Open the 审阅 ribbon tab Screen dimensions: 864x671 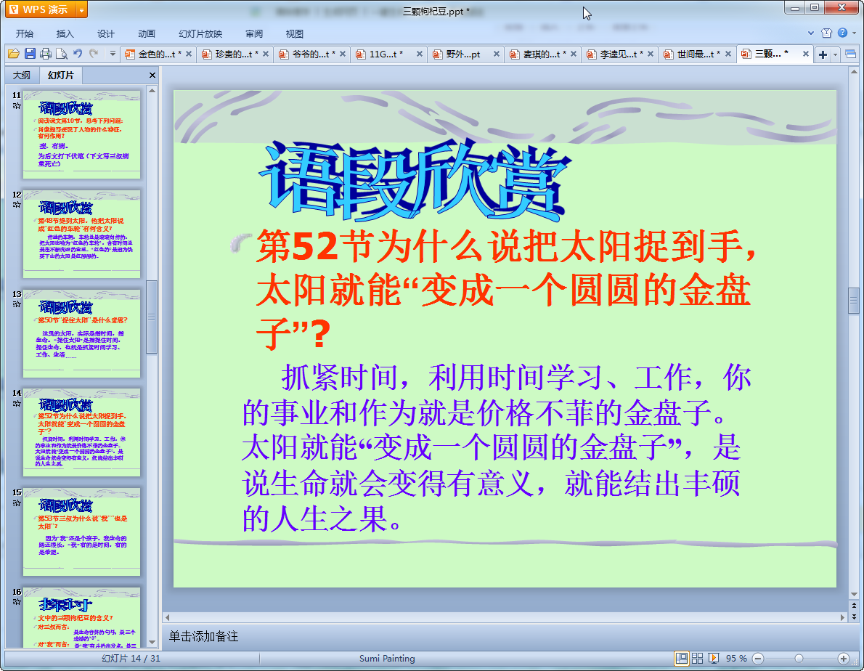254,33
